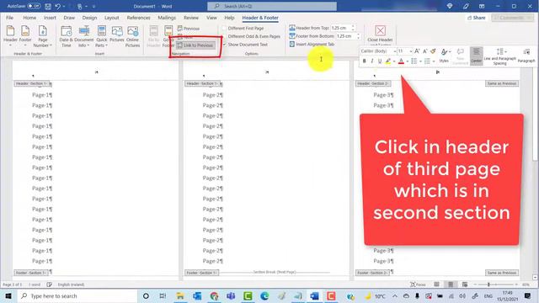Toggle the AutoSave switch
Image resolution: width=539 pixels, height=303 pixels.
point(34,6)
